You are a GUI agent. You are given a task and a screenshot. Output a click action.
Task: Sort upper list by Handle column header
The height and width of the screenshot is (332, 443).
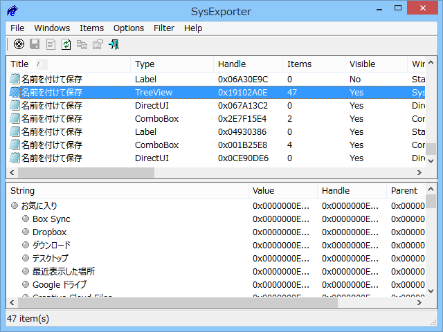pos(248,64)
